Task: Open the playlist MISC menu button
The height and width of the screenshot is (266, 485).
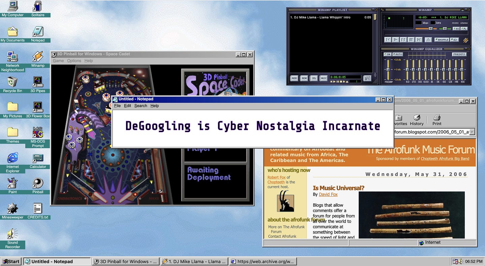Action: pos(324,78)
